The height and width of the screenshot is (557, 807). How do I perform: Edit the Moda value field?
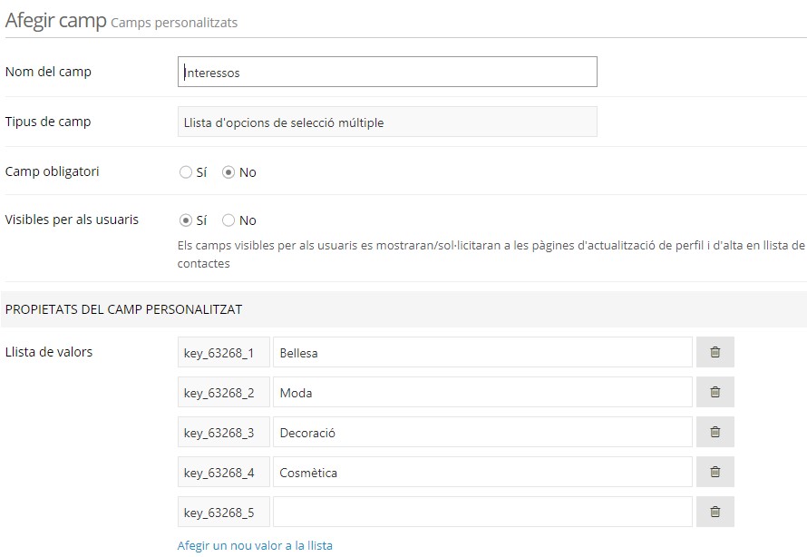[x=482, y=393]
